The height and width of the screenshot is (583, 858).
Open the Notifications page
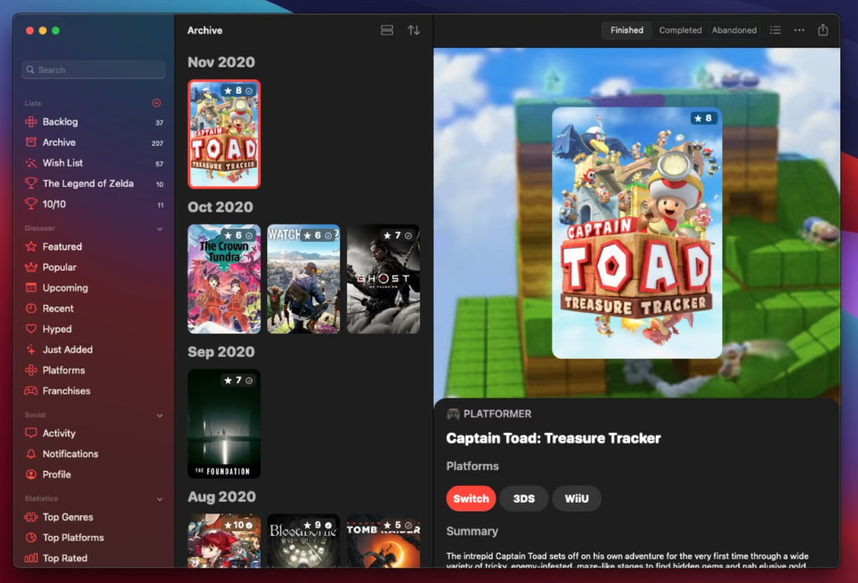pyautogui.click(x=94, y=454)
